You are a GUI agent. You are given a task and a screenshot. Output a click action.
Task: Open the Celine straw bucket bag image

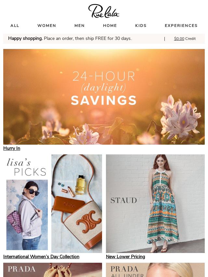tap(77, 203)
